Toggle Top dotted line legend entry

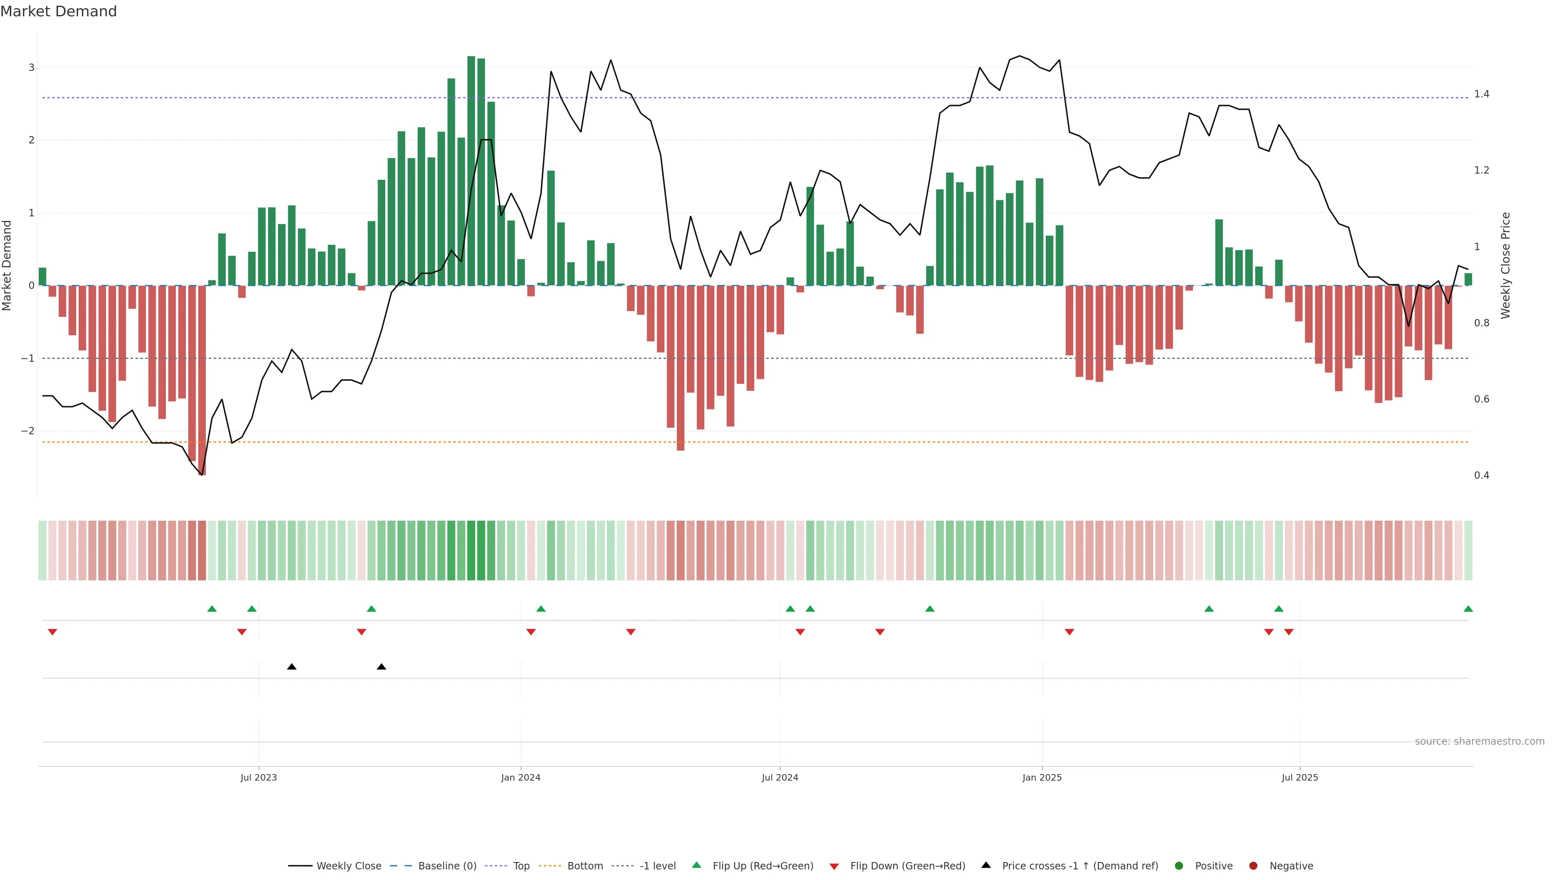pos(521,865)
